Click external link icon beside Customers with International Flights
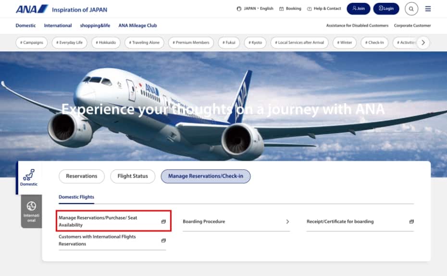The width and height of the screenshot is (447, 276). coord(163,240)
